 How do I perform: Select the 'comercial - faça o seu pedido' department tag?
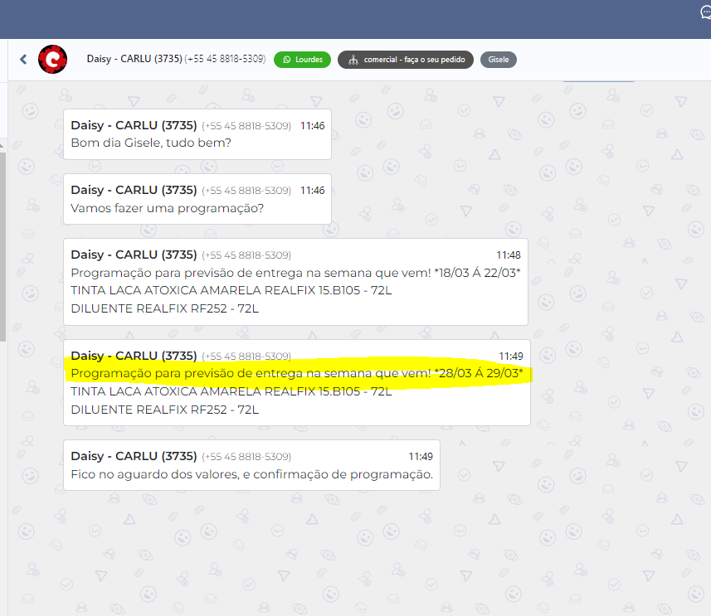[x=406, y=60]
